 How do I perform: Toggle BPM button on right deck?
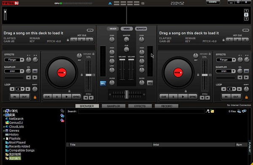(x=245, y=30)
